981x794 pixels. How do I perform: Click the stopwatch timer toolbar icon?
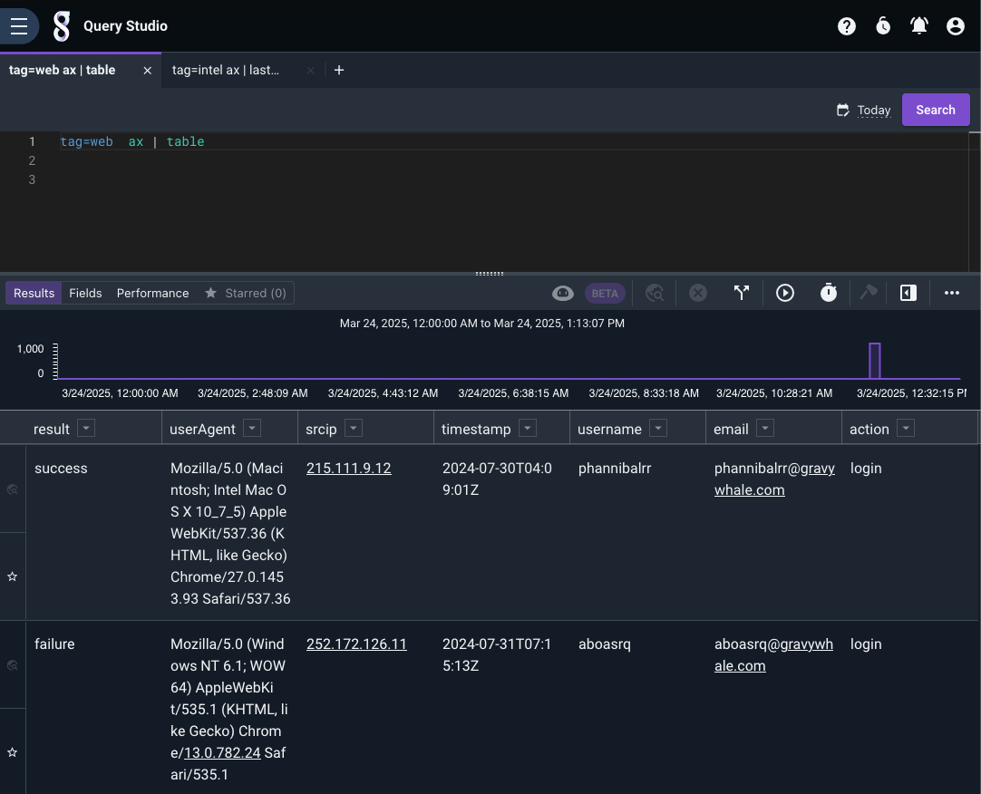pos(829,292)
